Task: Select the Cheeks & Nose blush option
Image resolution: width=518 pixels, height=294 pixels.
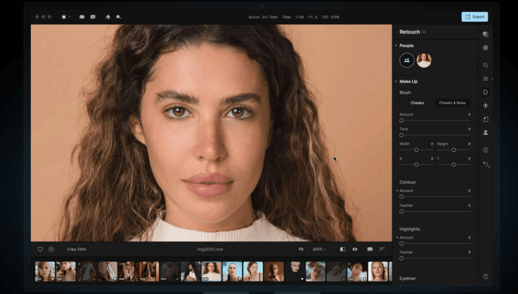Action: [452, 103]
